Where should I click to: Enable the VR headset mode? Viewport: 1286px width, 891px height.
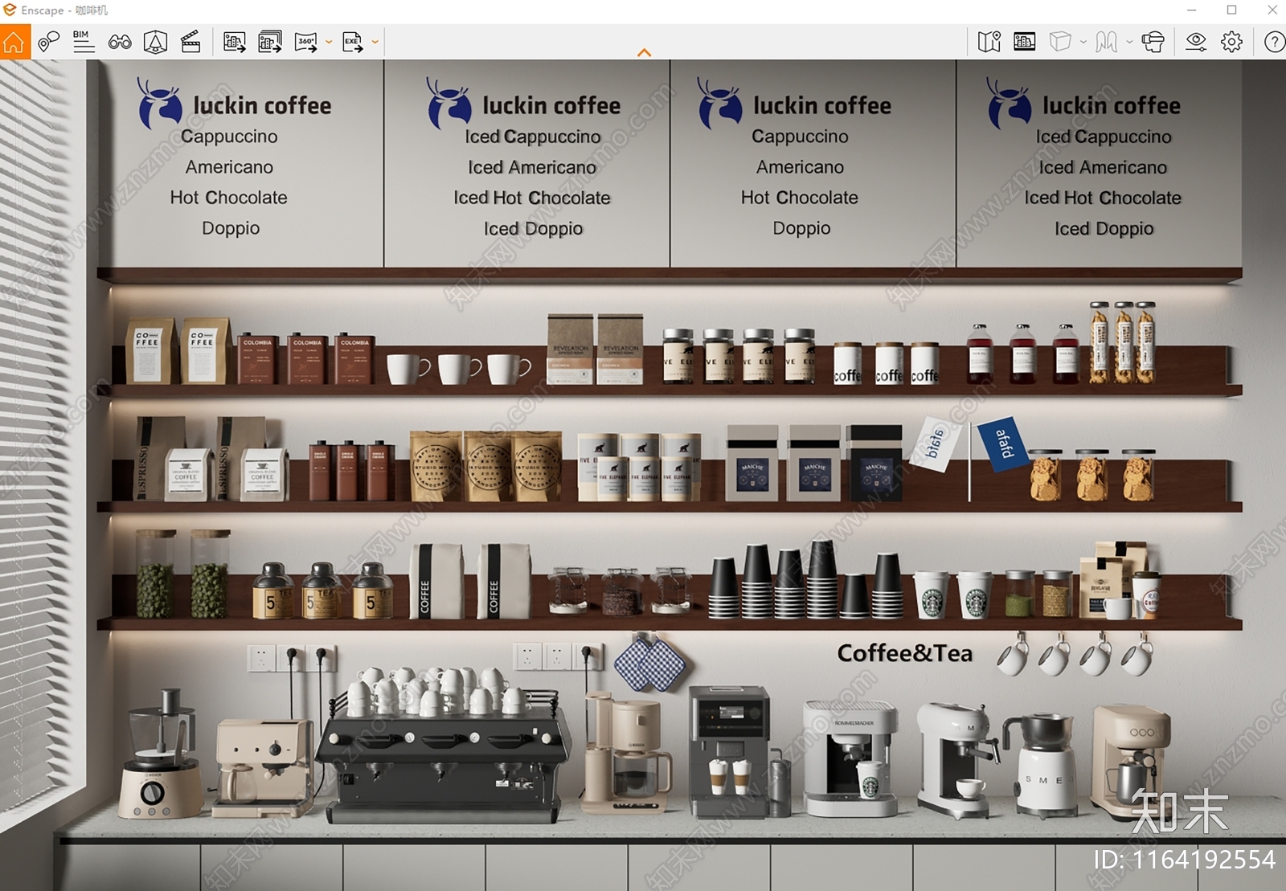[1153, 42]
